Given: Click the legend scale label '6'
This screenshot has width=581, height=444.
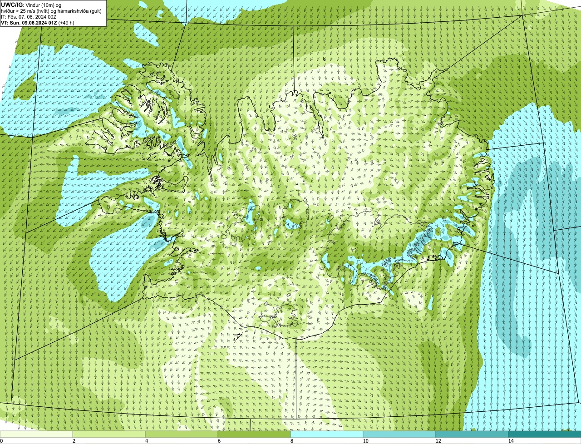Looking at the screenshot, I should click(219, 441).
